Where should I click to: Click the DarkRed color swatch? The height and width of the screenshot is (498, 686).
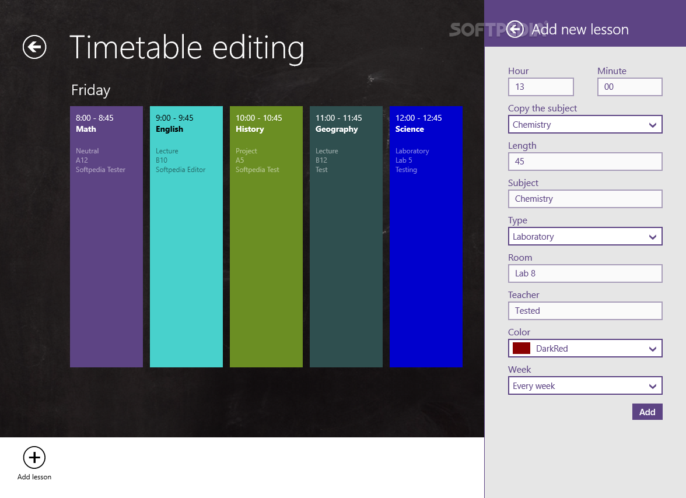point(521,349)
